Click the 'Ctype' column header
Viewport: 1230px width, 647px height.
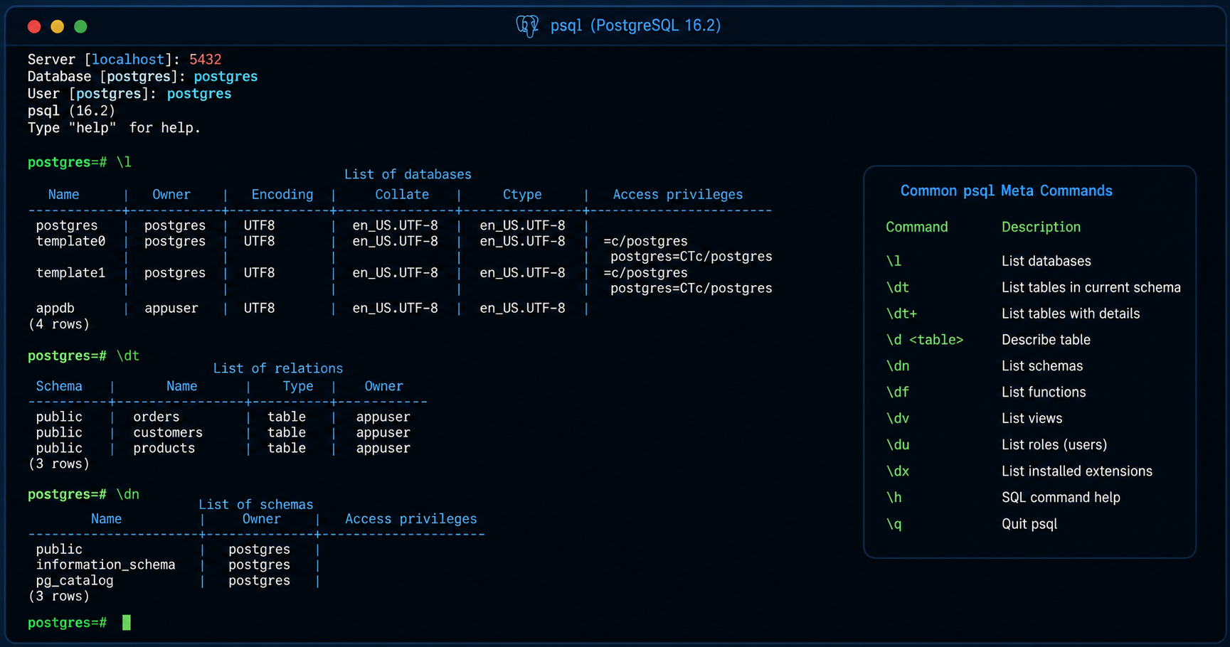522,195
